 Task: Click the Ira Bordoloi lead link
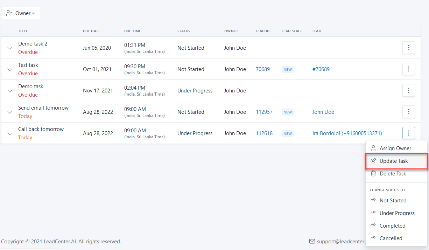pos(347,133)
